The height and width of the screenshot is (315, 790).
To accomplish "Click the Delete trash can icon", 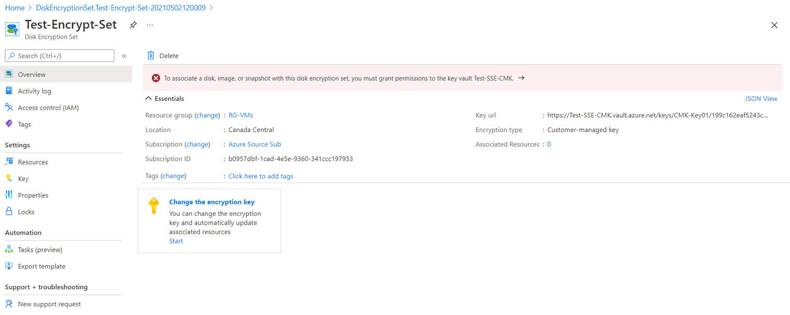I will pyautogui.click(x=151, y=56).
